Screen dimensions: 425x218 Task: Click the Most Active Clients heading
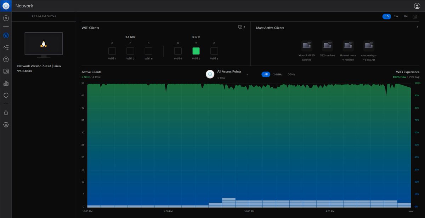[x=270, y=28]
